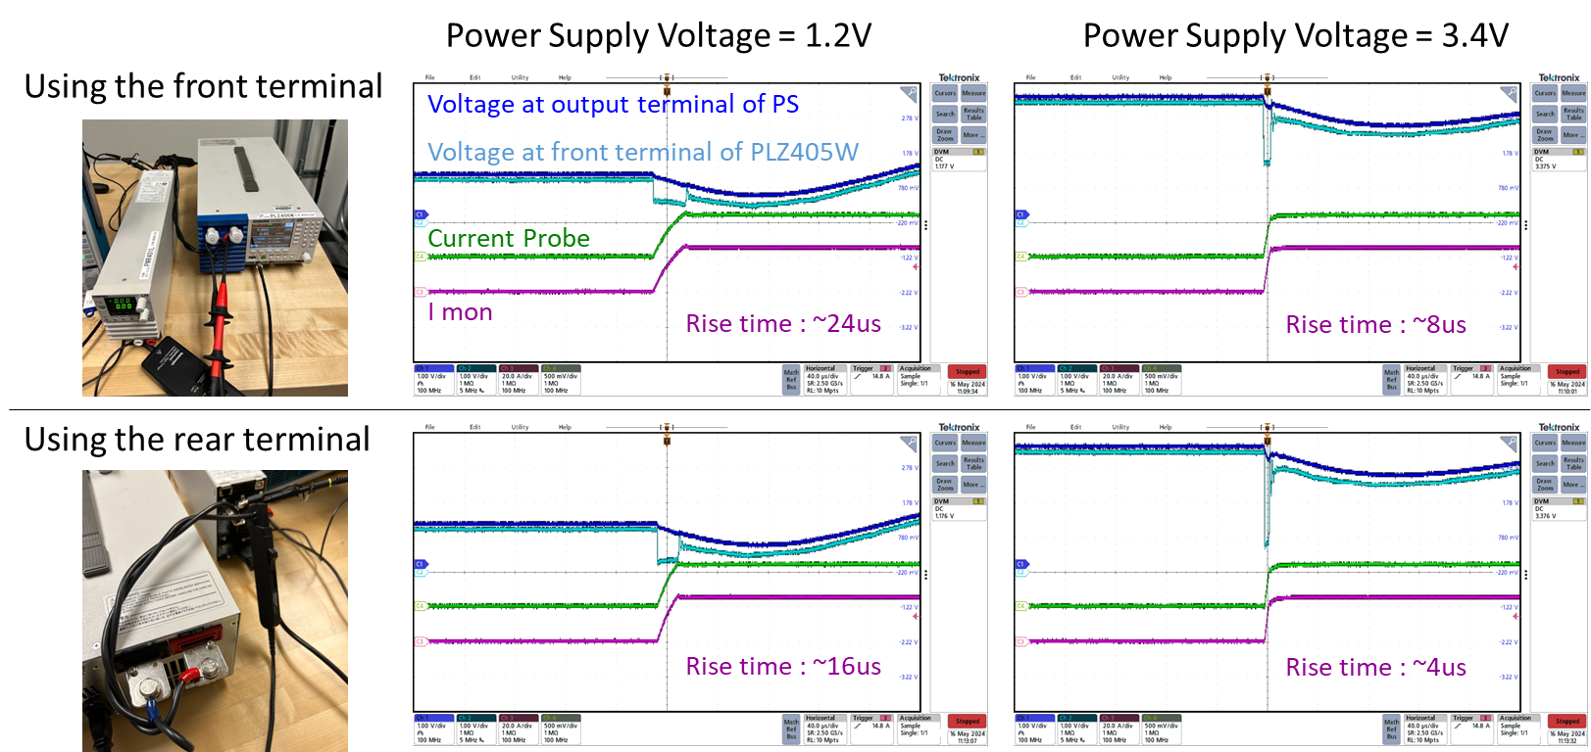Screen dimensions: 1591x752
Task: Open the Utility menu on the ~8us scope
Action: 1120,77
